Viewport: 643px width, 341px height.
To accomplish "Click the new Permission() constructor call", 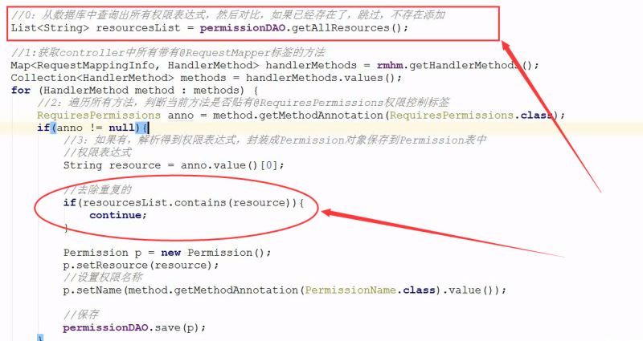I will coord(212,253).
